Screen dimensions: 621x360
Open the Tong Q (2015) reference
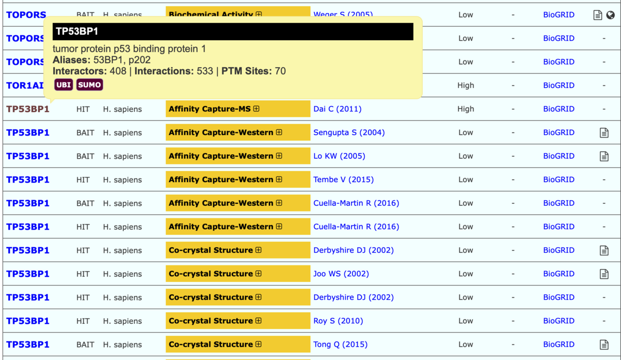pyautogui.click(x=341, y=344)
